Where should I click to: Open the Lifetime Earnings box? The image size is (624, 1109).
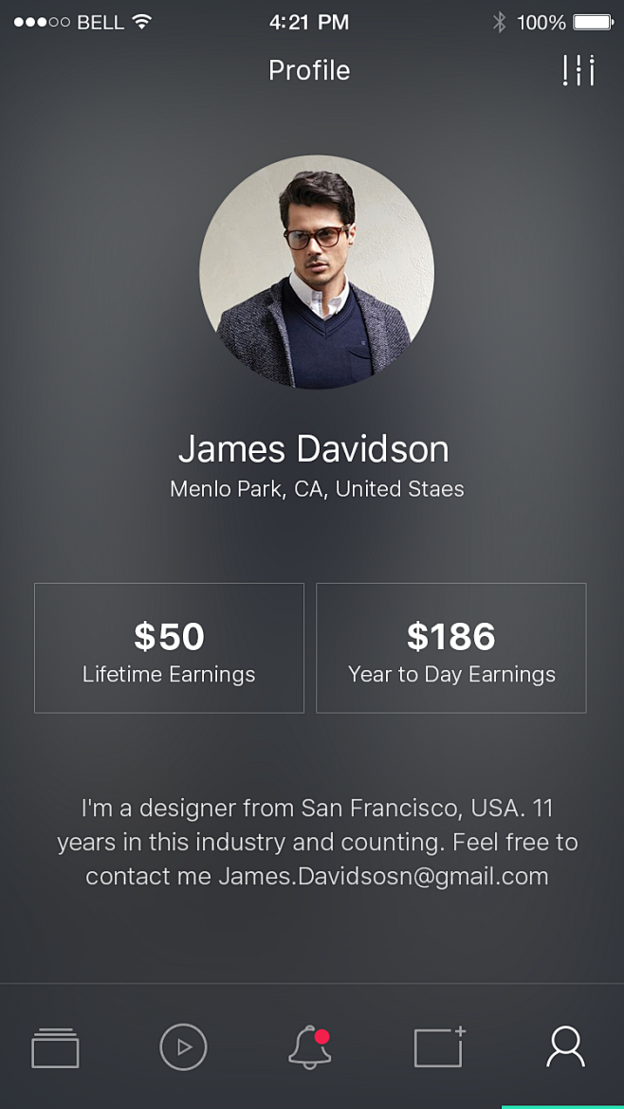point(169,647)
